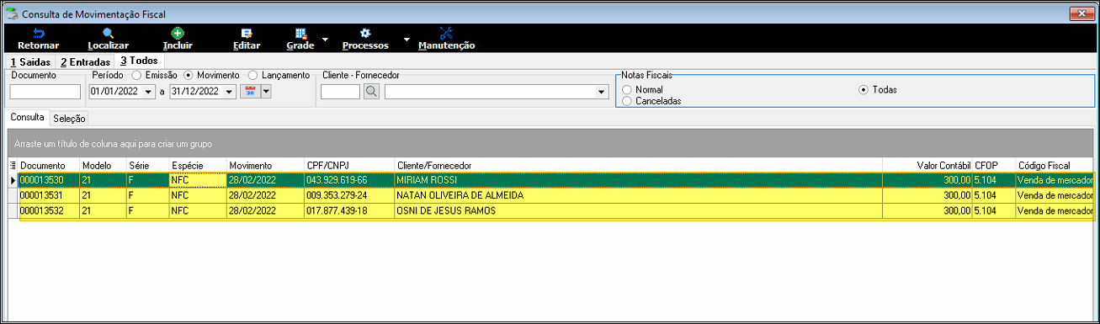Select document 000013532 cell

(49, 210)
